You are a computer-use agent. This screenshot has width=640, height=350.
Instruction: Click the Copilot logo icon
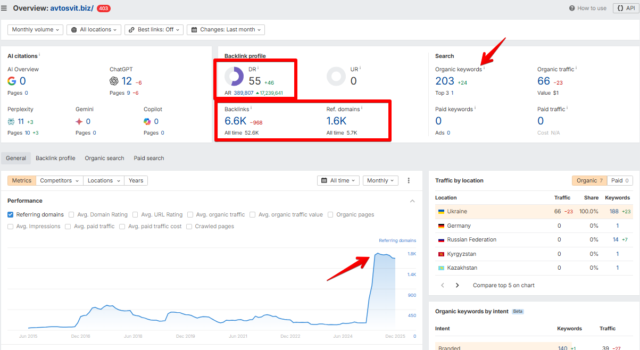[x=147, y=121]
